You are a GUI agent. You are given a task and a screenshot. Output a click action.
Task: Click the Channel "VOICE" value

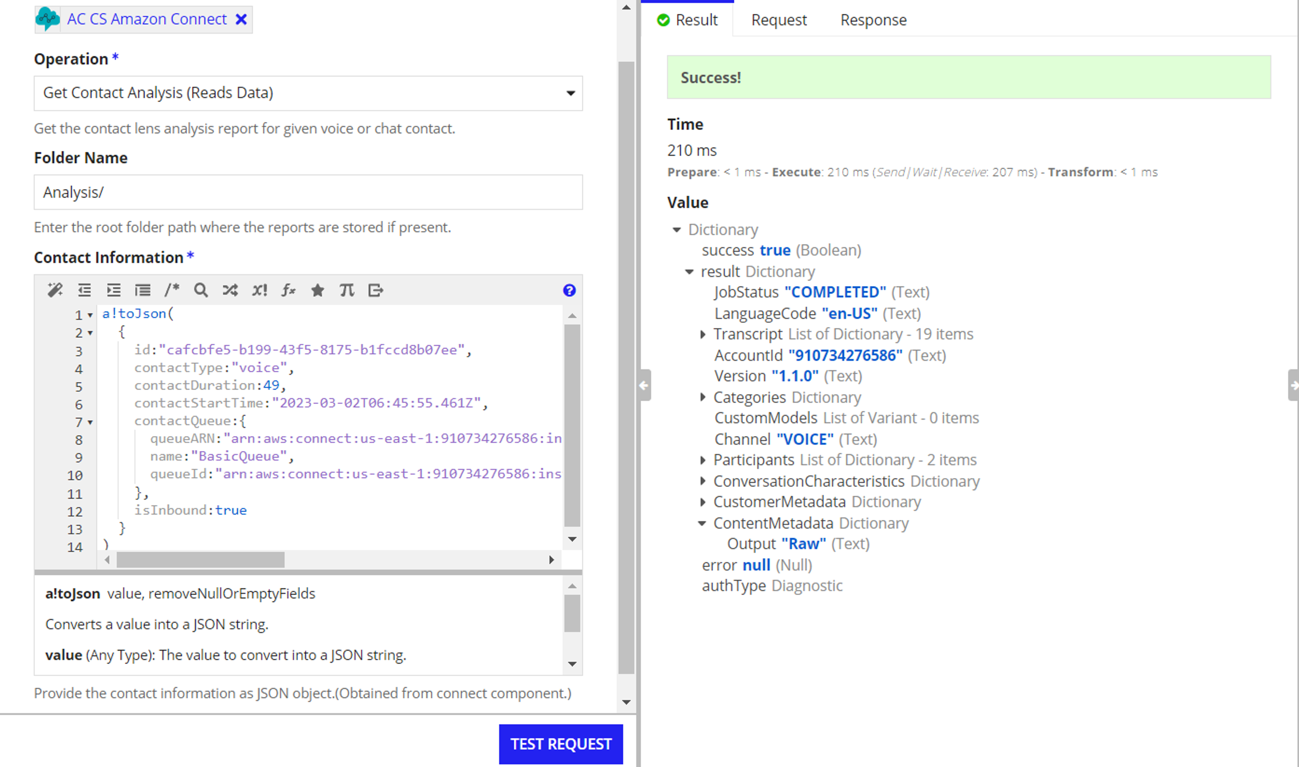805,439
